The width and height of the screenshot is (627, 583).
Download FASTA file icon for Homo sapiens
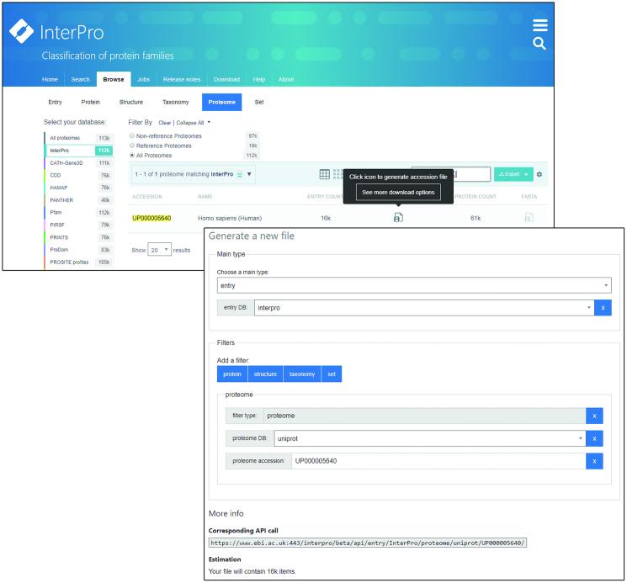pos(529,218)
